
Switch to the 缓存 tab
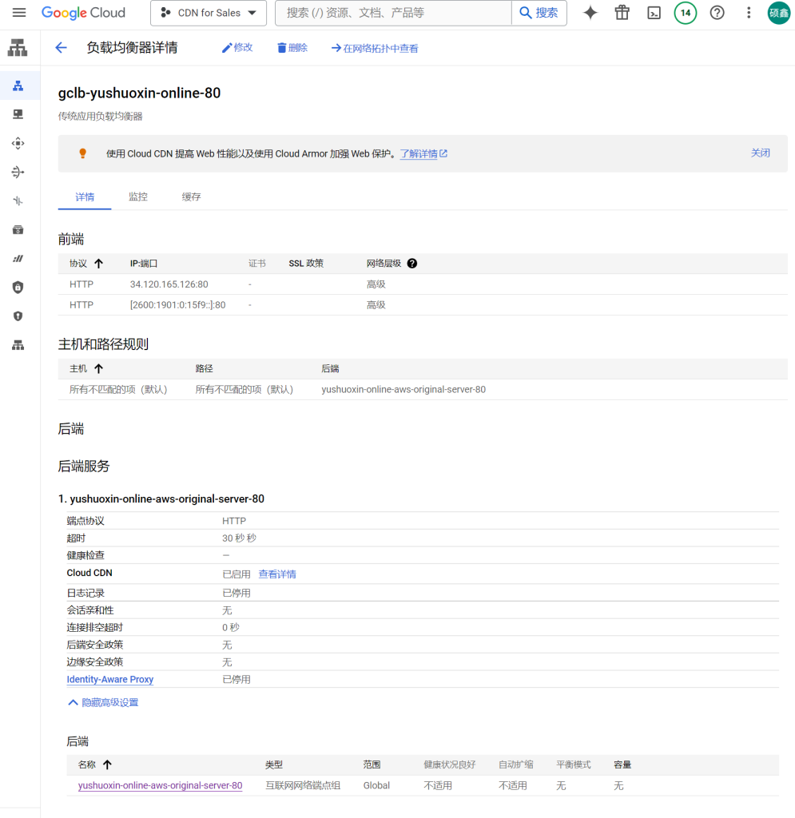click(x=191, y=197)
